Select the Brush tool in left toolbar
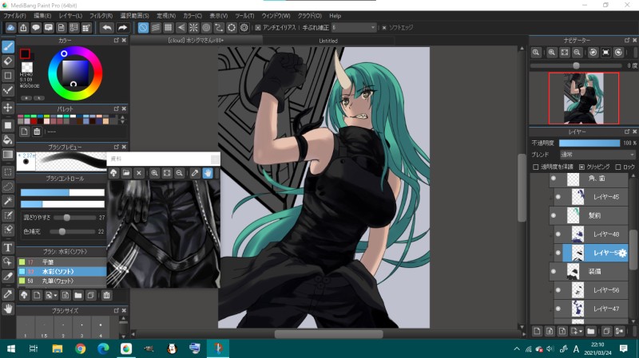639x358 pixels. [x=8, y=47]
